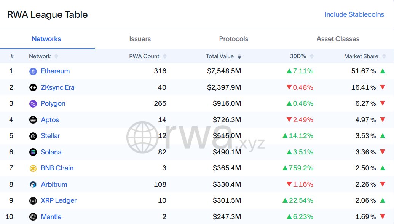Click the RWA League Table heading
The height and width of the screenshot is (224, 394).
click(x=47, y=15)
